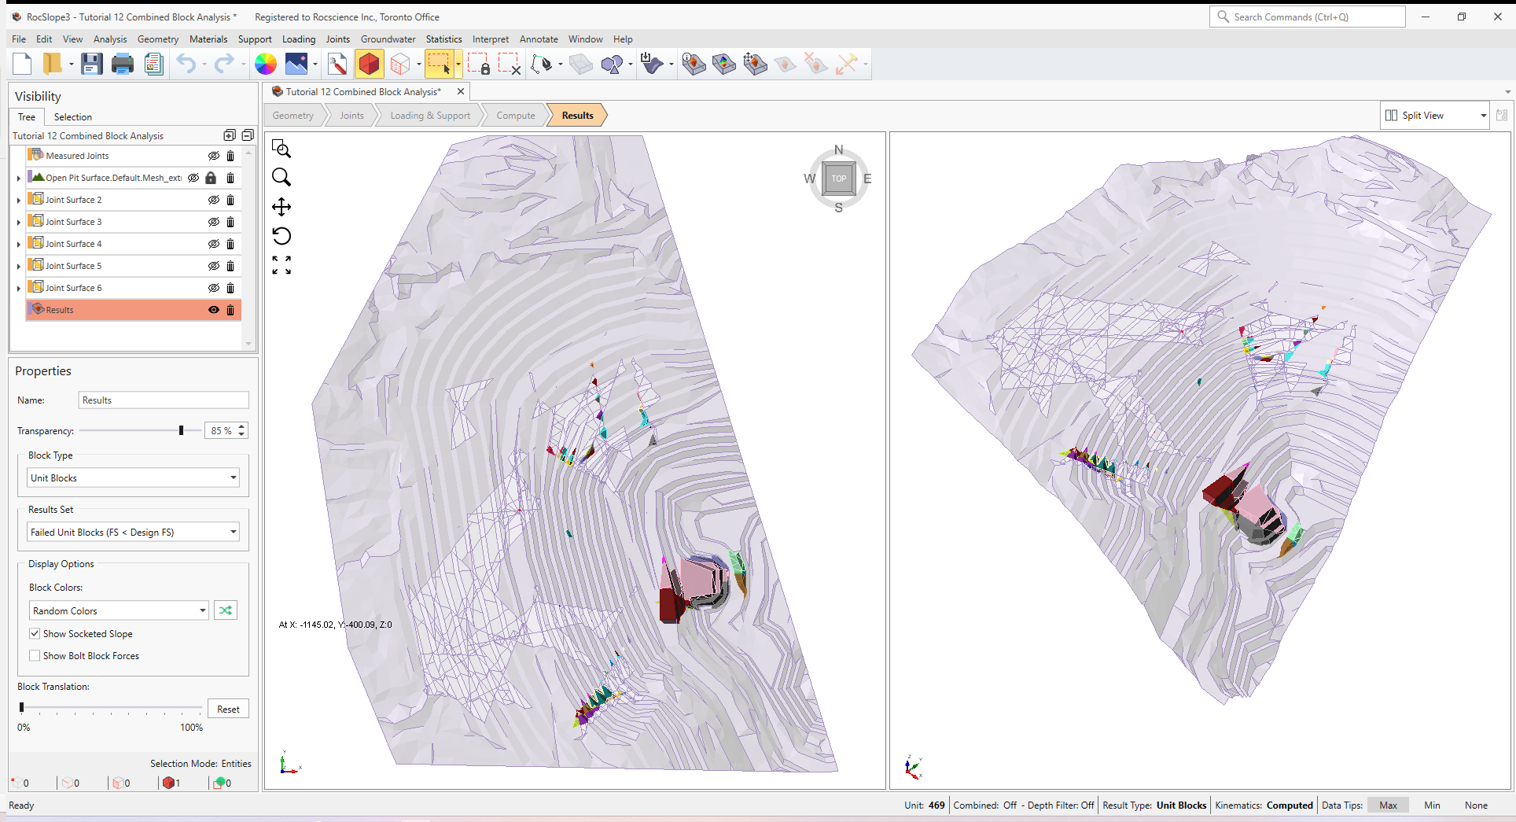Viewport: 1516px width, 822px height.
Task: Open the Groundwater menu
Action: [x=388, y=39]
